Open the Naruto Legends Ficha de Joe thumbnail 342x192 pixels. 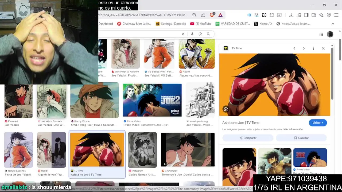click(x=18, y=150)
